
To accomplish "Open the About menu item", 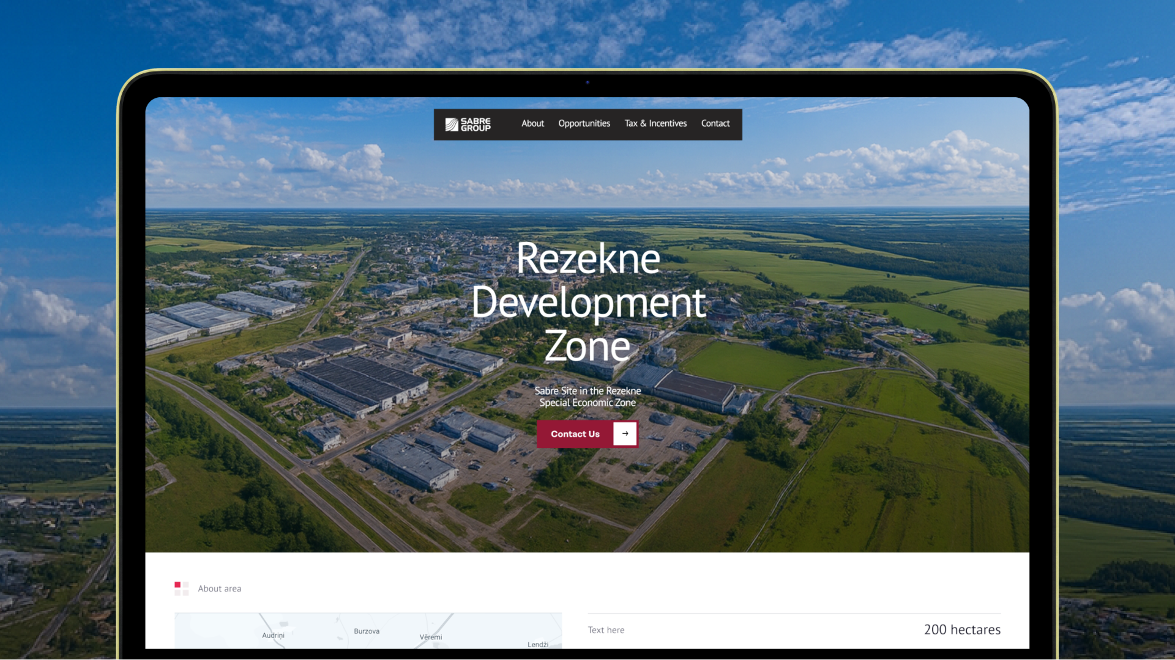I will [x=532, y=123].
